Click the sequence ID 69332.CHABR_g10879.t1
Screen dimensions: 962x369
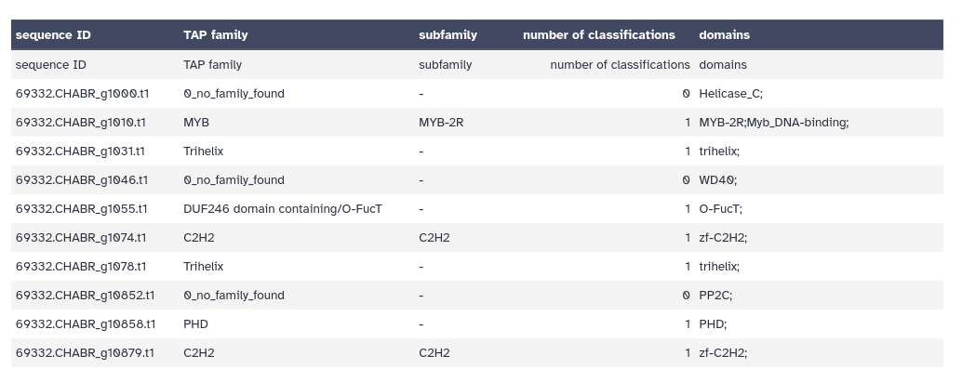[x=85, y=353]
